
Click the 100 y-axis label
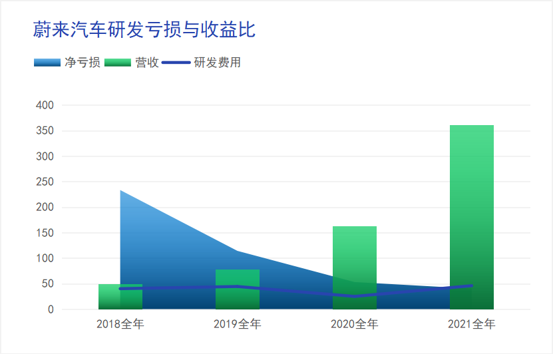tap(45, 258)
